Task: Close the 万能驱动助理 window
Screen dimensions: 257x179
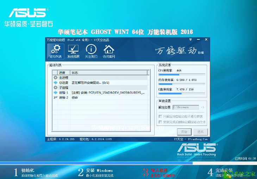Action: point(206,39)
